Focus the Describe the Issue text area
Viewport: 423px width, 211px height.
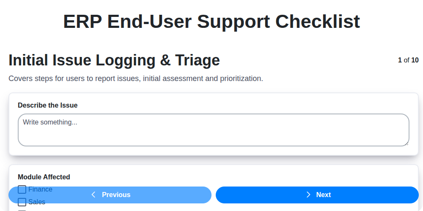click(x=214, y=135)
